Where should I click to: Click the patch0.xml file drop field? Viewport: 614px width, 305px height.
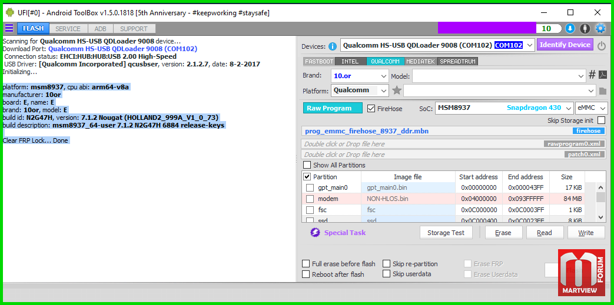click(454, 155)
